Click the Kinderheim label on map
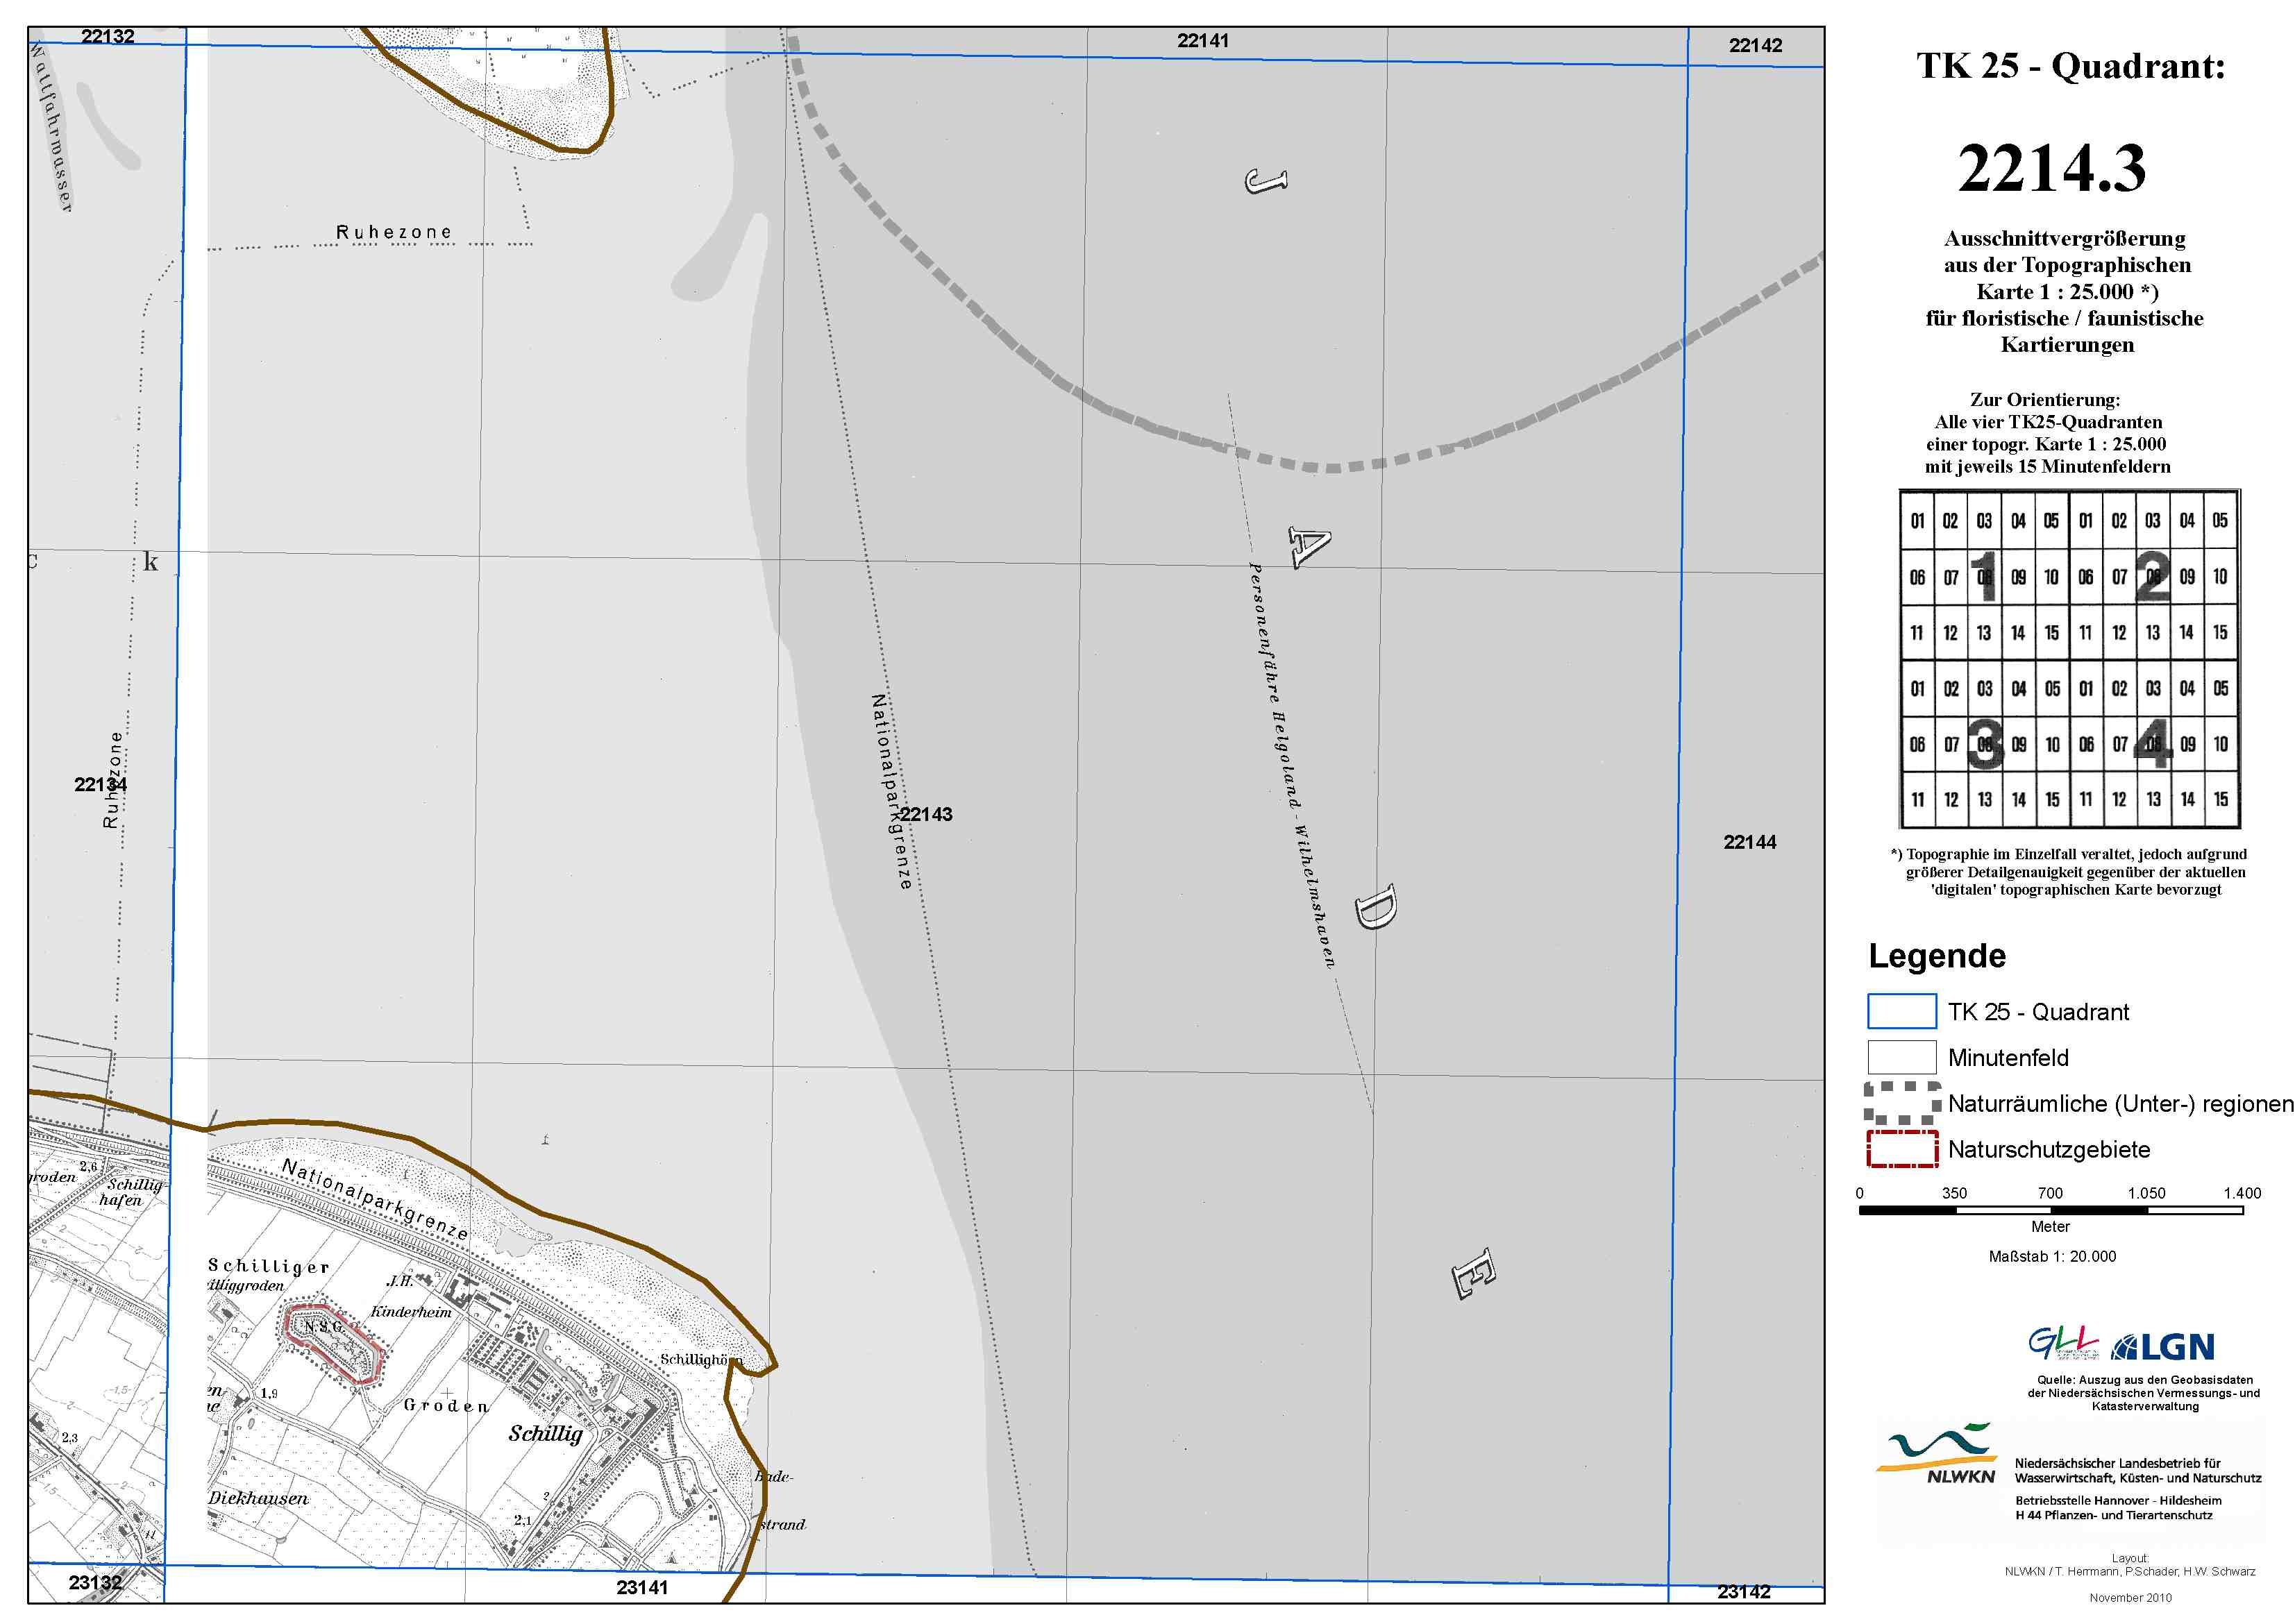 coord(411,1311)
